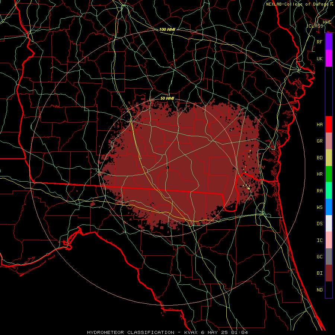Click the 'RF' legend label
Image resolution: width=335 pixels, height=335 pixels.
pos(320,42)
